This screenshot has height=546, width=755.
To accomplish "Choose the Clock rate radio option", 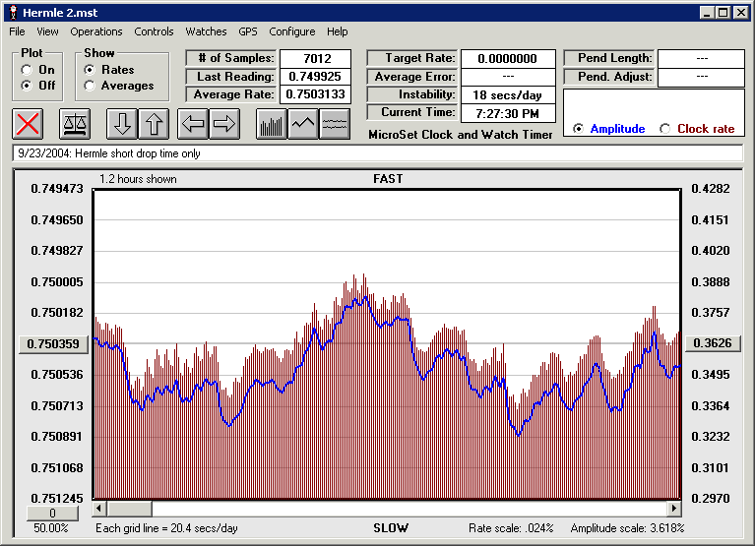I will (x=665, y=129).
